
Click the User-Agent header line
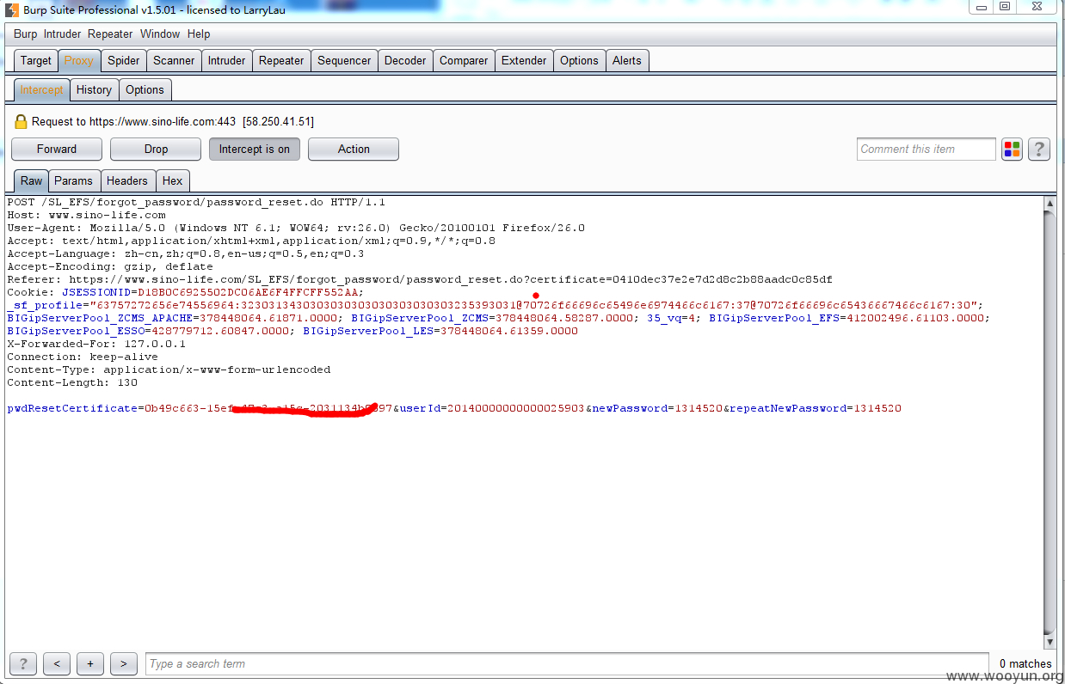point(296,229)
